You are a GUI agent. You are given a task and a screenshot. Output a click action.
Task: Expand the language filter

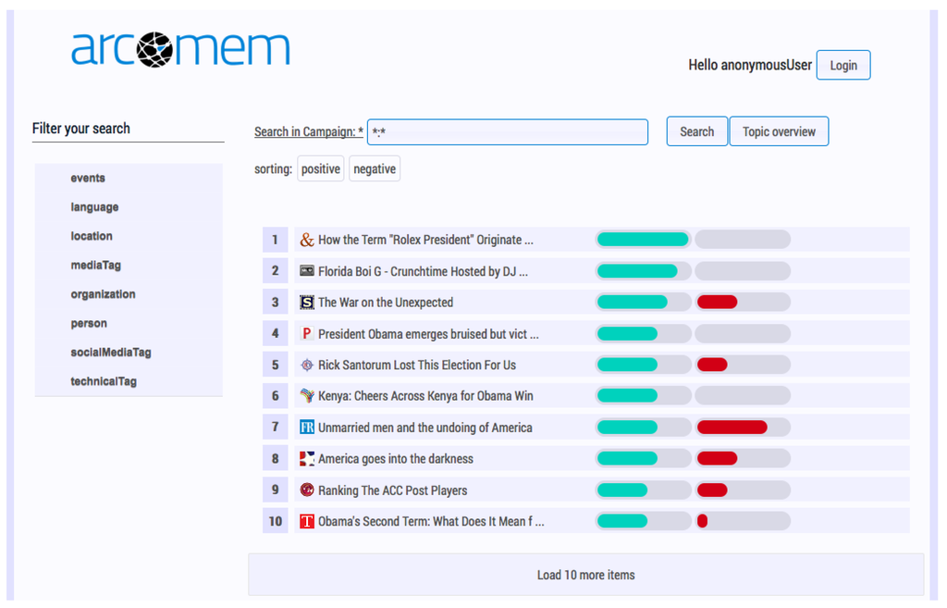[x=94, y=207]
